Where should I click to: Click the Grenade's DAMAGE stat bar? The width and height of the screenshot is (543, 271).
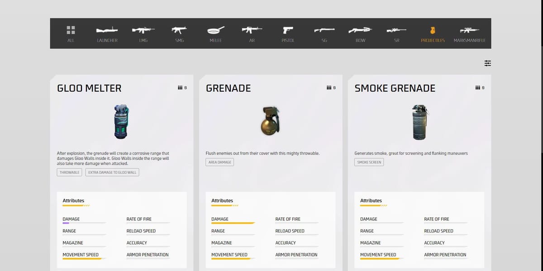coord(233,222)
